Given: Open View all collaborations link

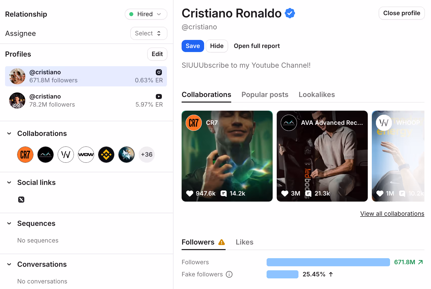Looking at the screenshot, I should pos(392,213).
